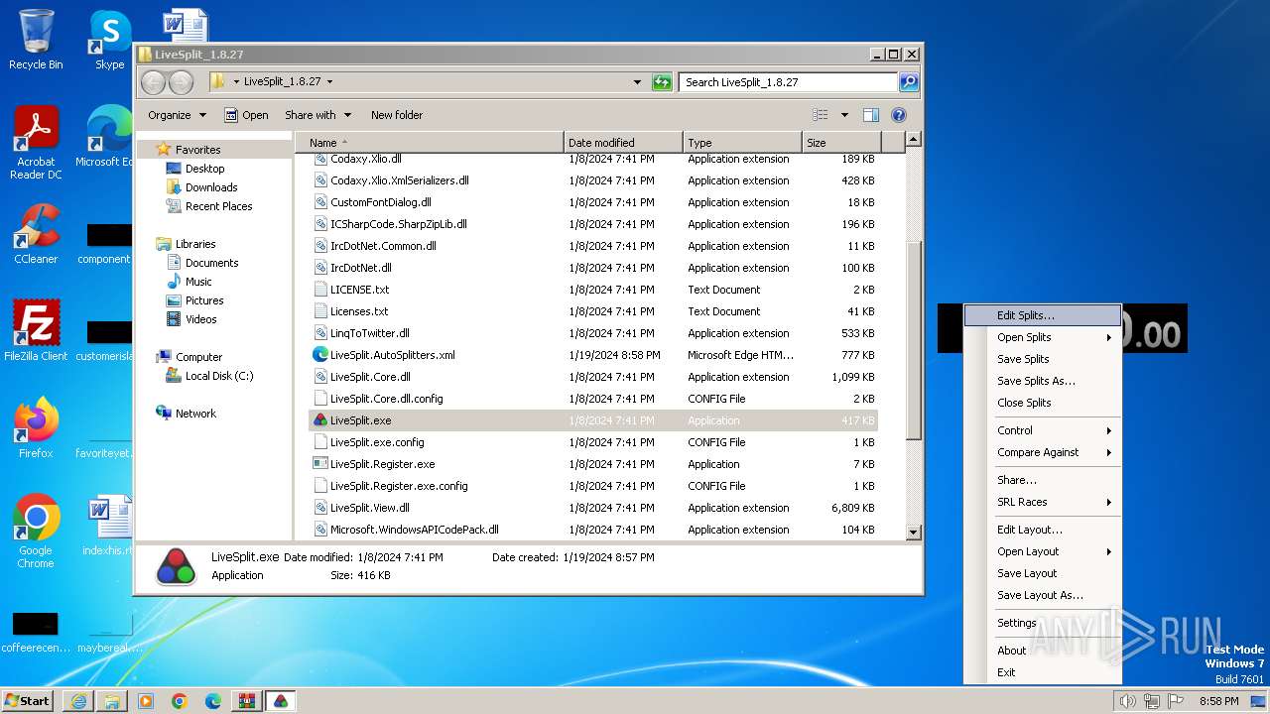The height and width of the screenshot is (714, 1270).
Task: Select Network in navigation pane
Action: 194,414
